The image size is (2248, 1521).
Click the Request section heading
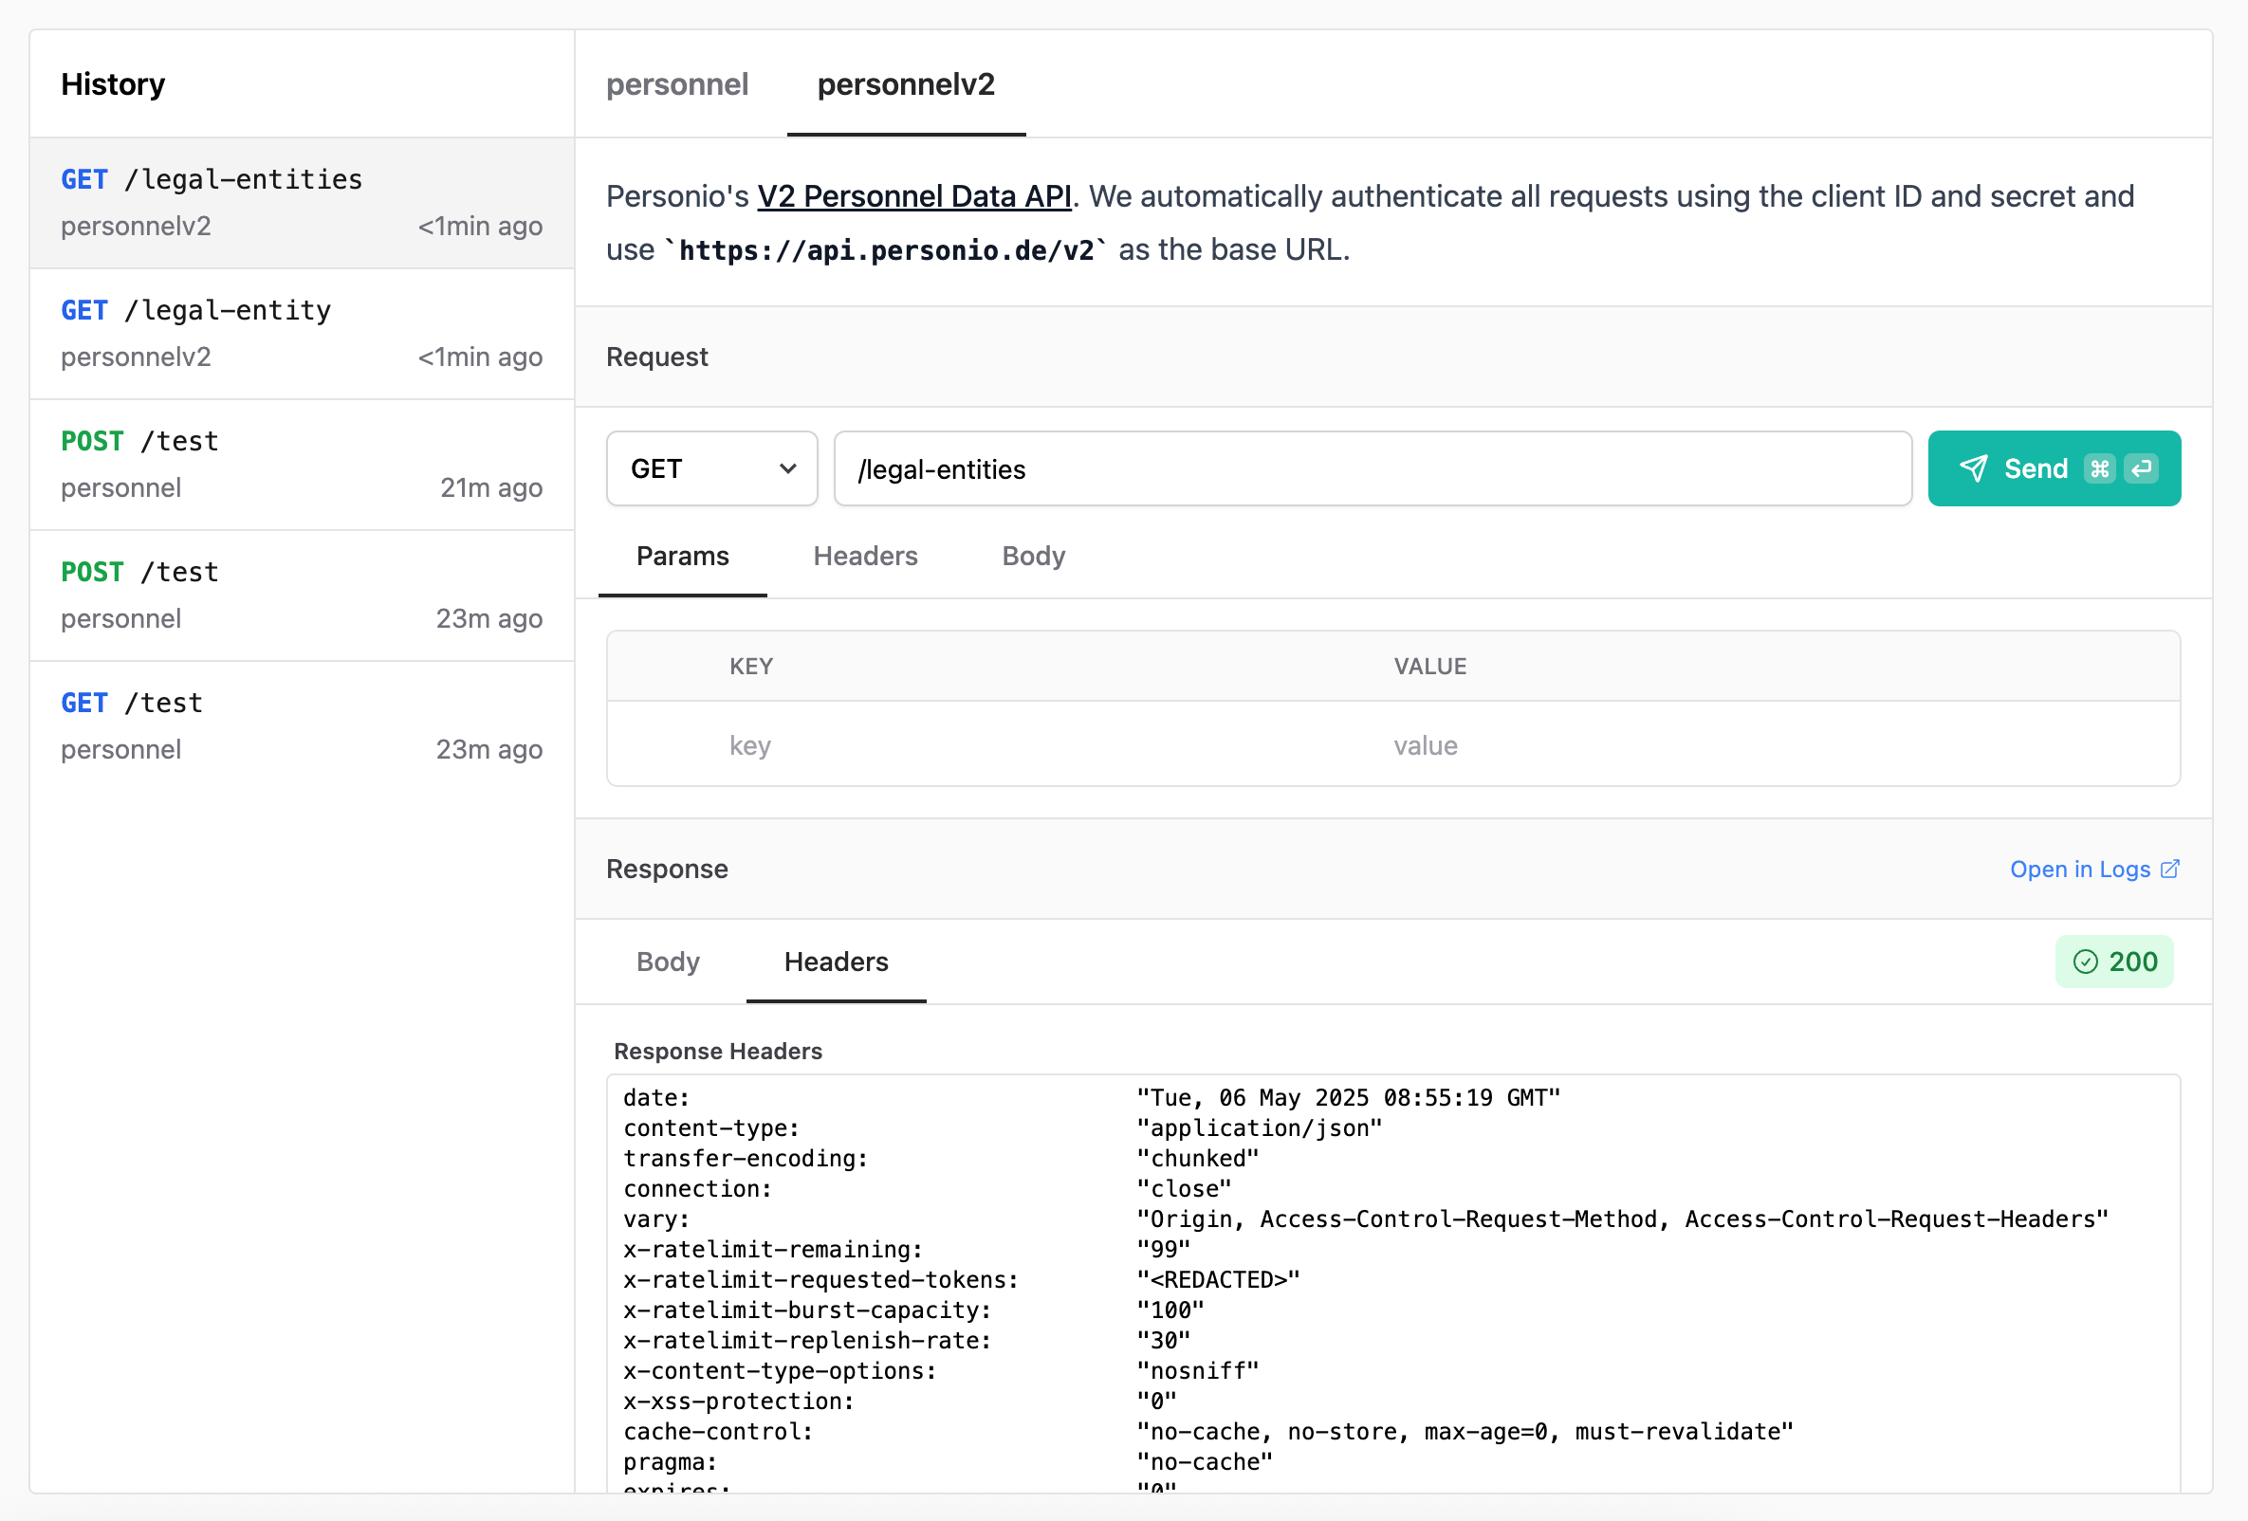[x=656, y=357]
